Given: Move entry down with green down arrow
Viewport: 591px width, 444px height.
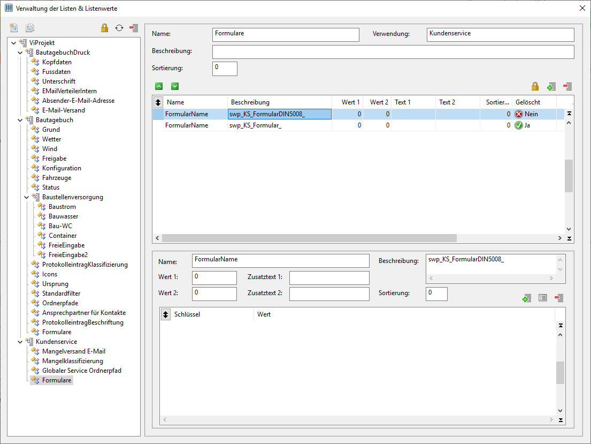Looking at the screenshot, I should (175, 86).
